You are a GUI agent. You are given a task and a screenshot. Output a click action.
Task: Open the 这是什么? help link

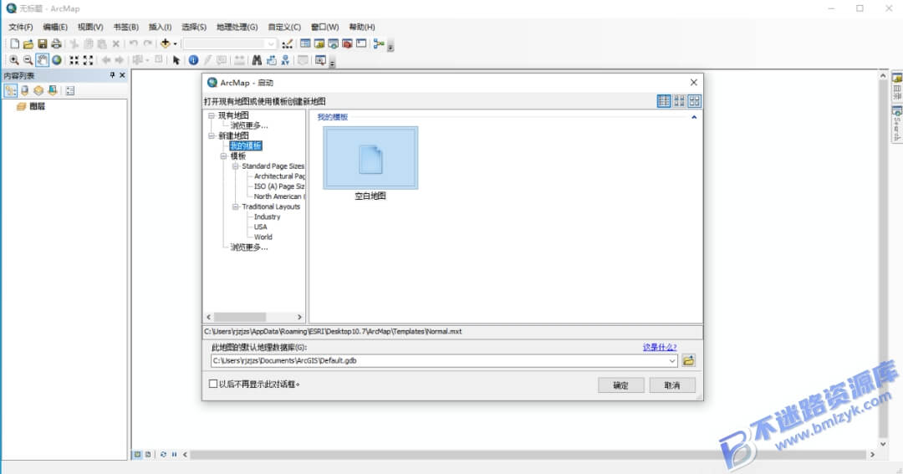[660, 347]
